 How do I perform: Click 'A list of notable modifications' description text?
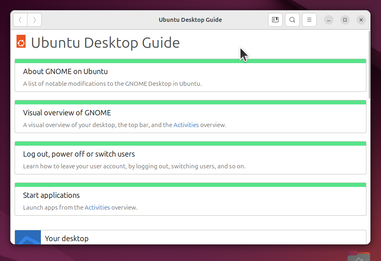coord(112,84)
